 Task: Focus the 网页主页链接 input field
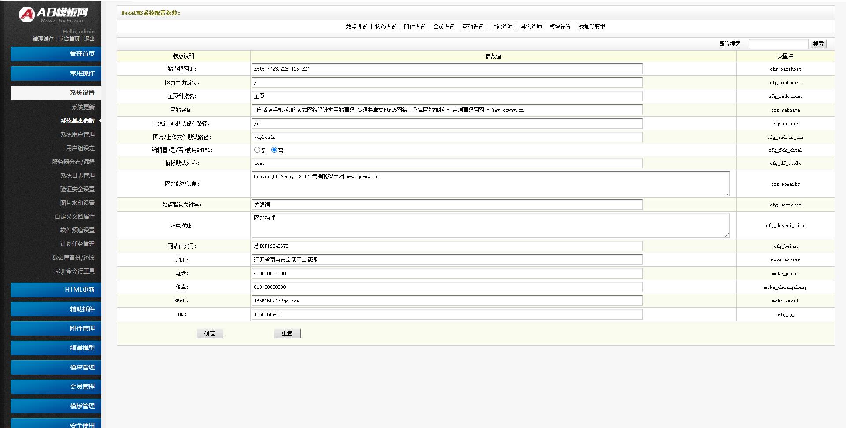click(447, 82)
